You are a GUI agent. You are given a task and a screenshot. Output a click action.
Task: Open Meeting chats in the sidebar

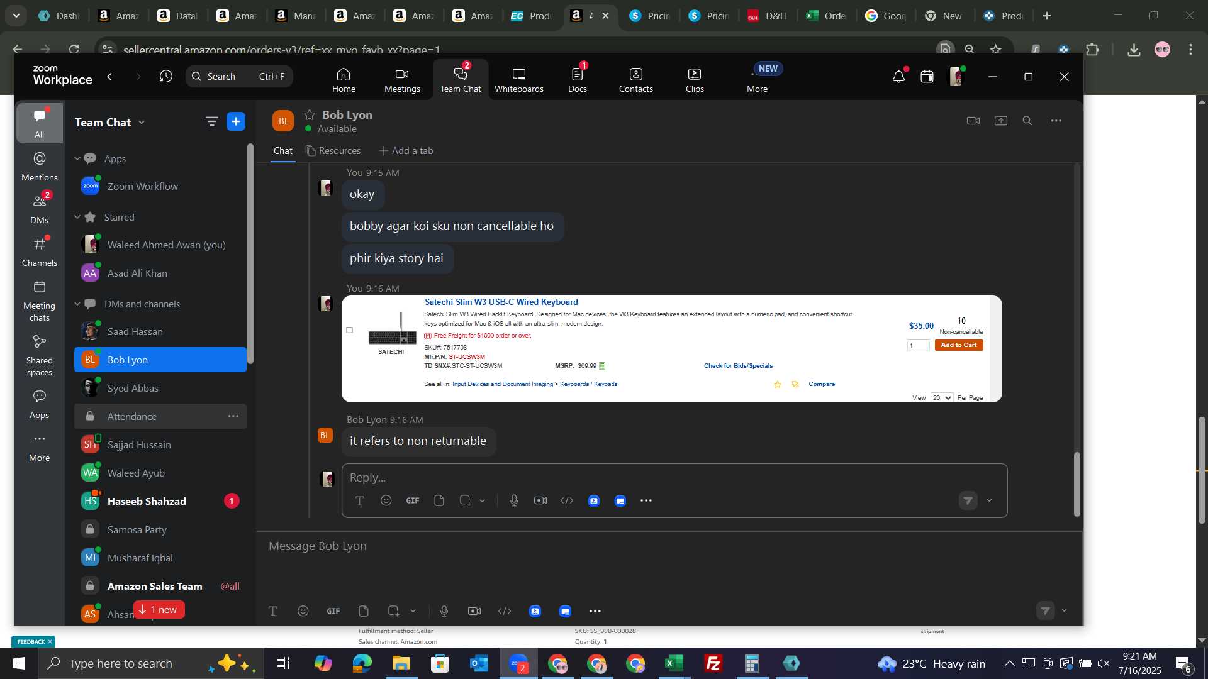click(x=40, y=301)
